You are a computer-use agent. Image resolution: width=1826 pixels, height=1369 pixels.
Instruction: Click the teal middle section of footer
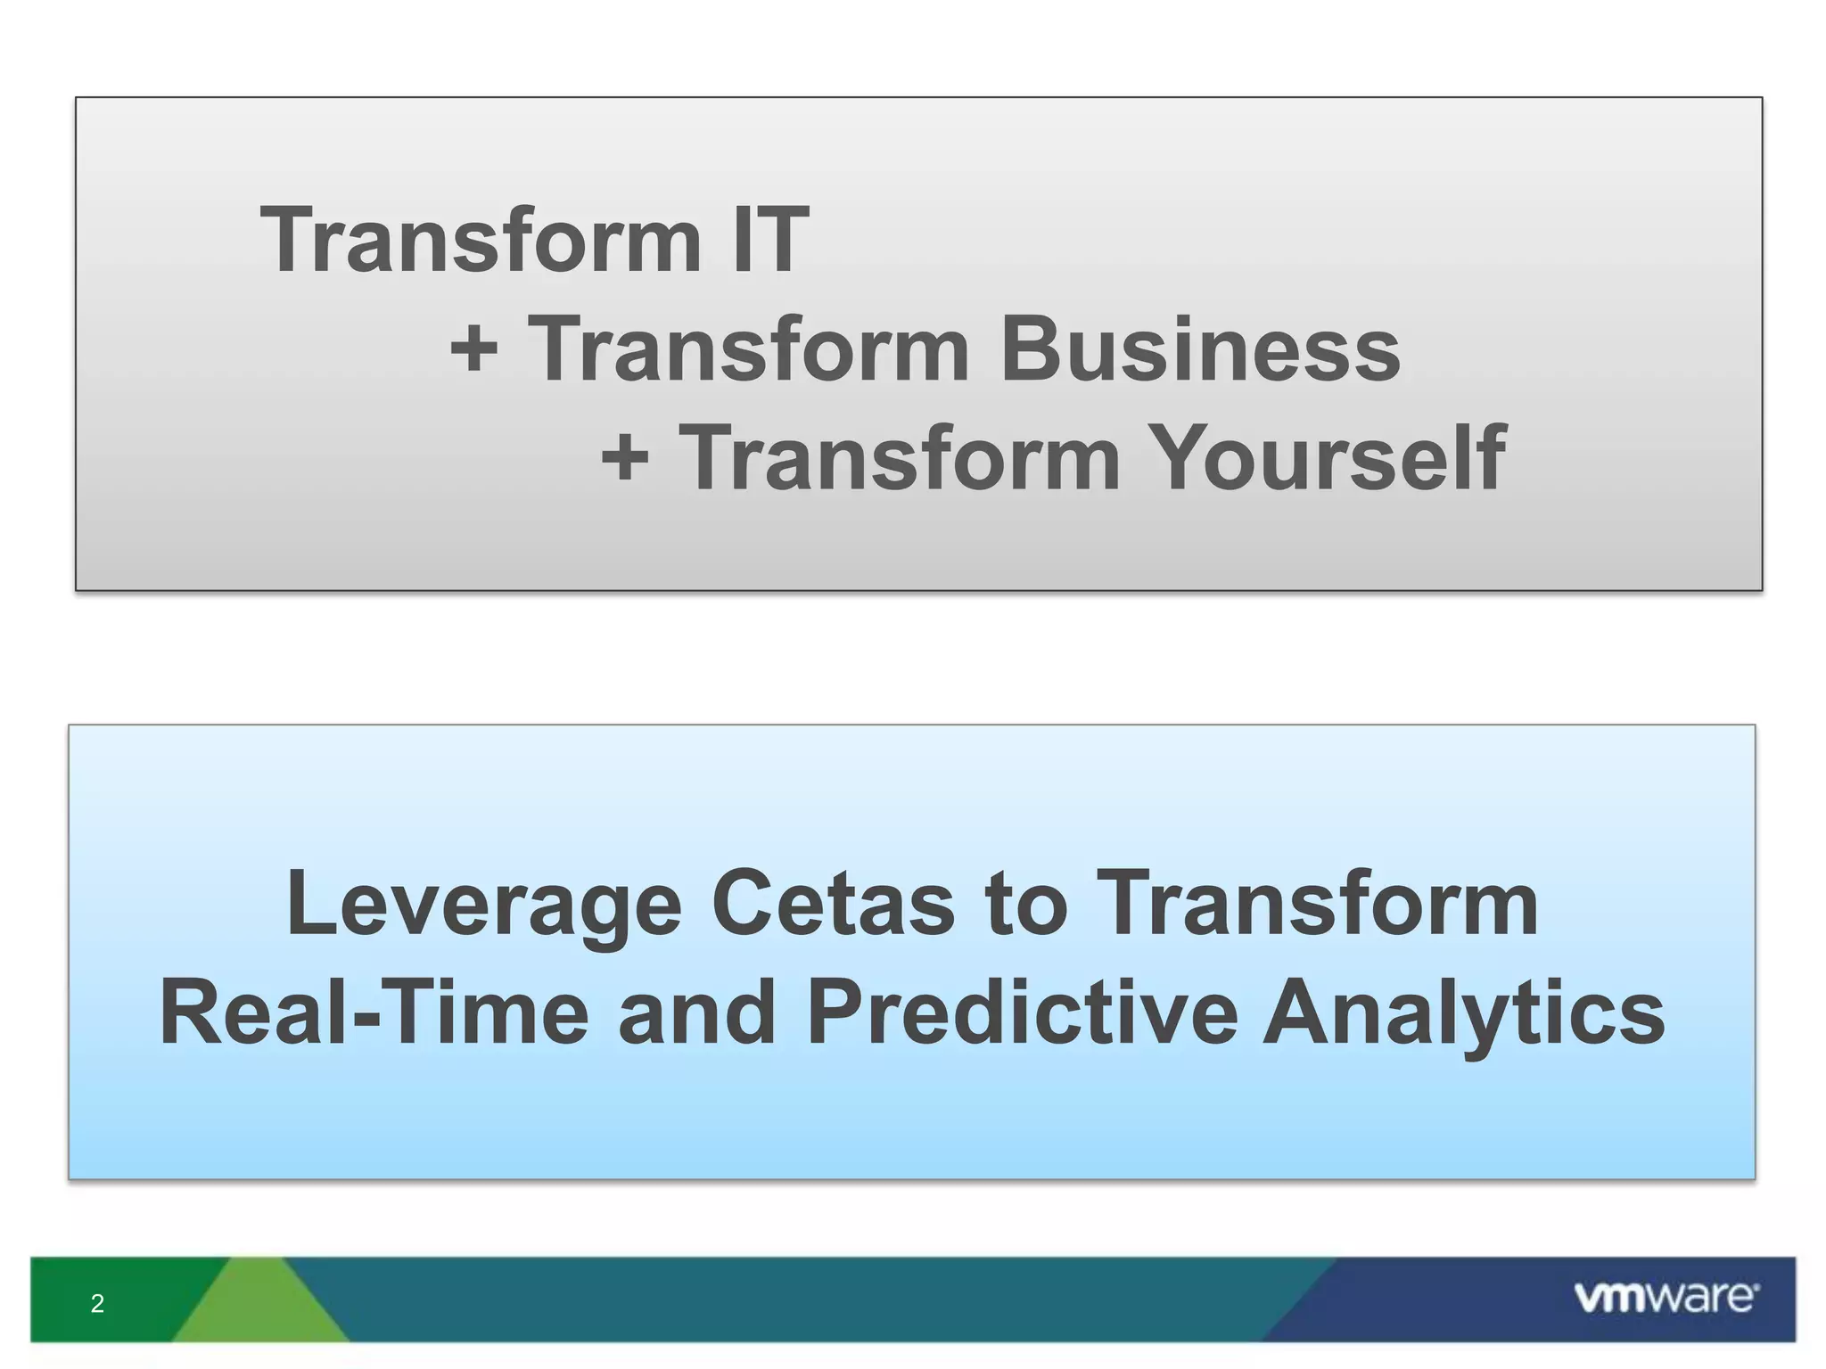pos(802,1299)
